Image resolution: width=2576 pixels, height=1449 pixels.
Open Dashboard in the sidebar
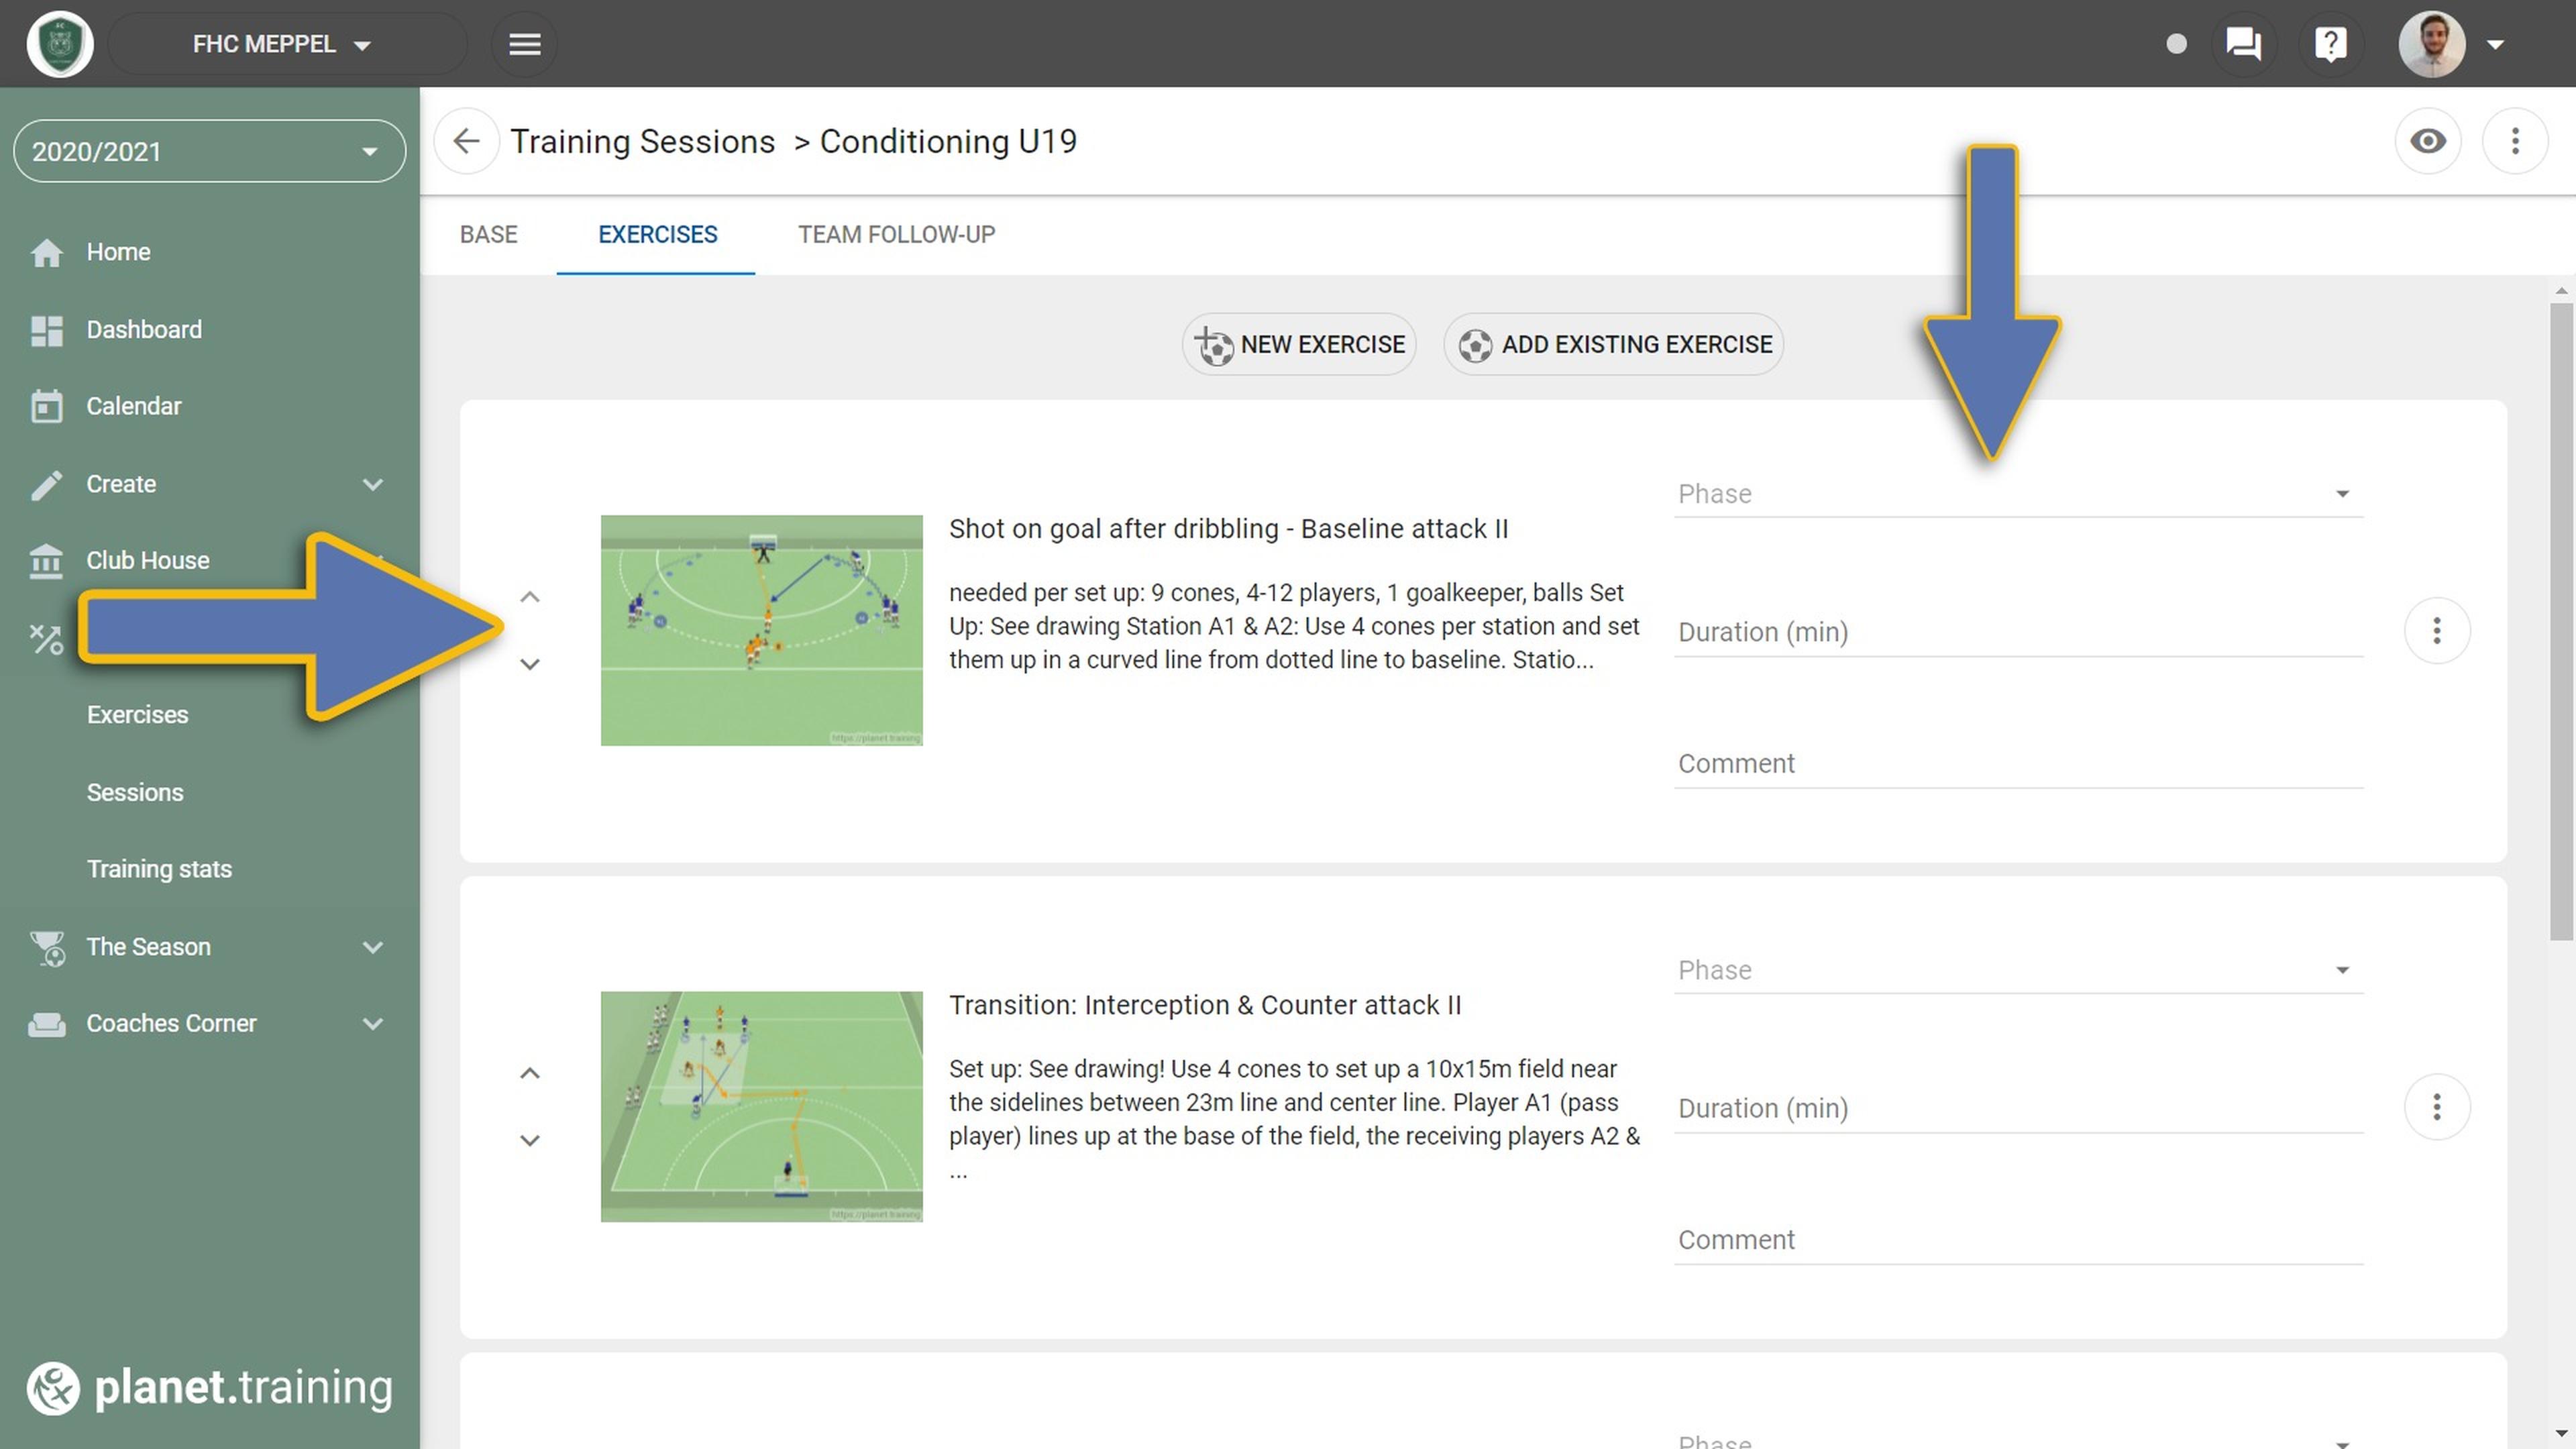click(x=210, y=329)
